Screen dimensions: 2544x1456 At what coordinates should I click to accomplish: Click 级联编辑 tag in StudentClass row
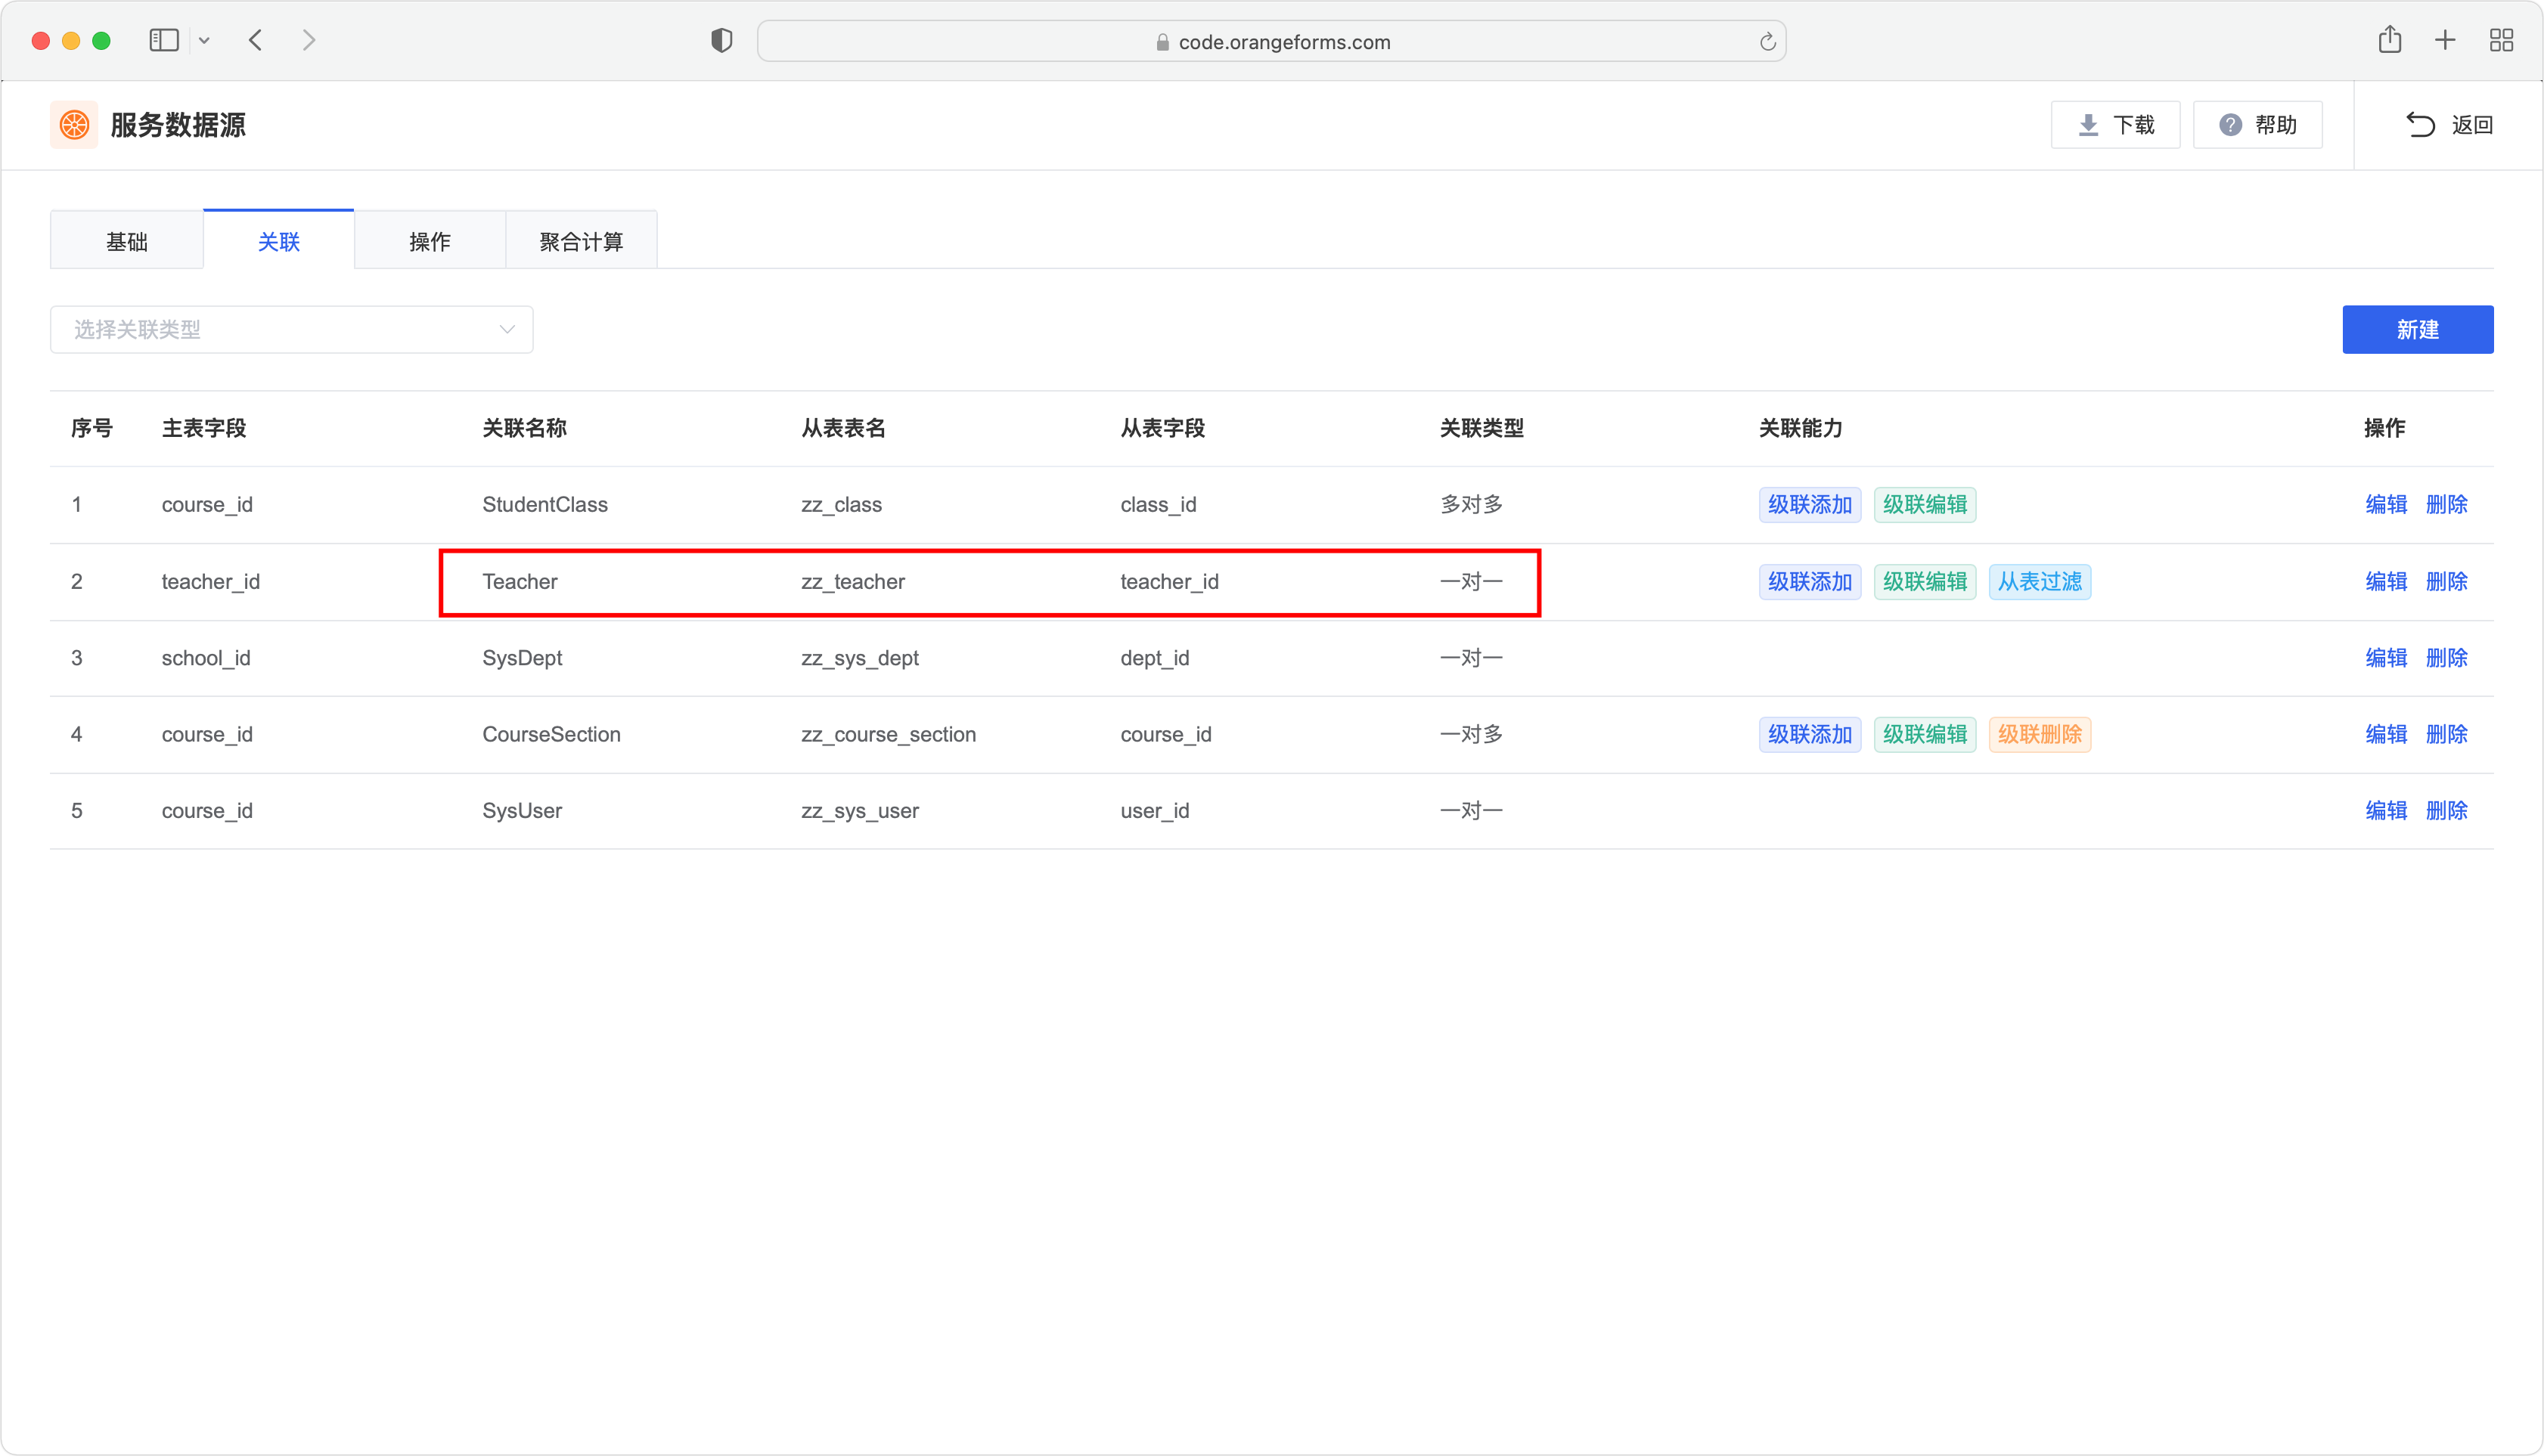pos(1925,504)
